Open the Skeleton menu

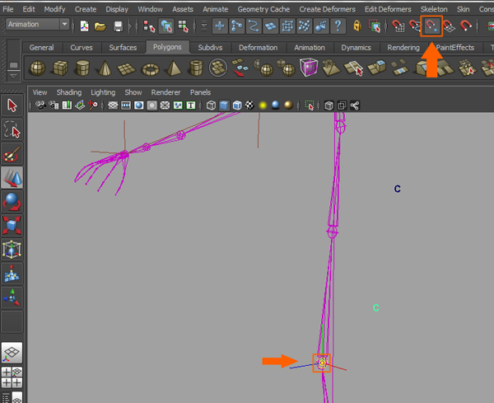[434, 9]
